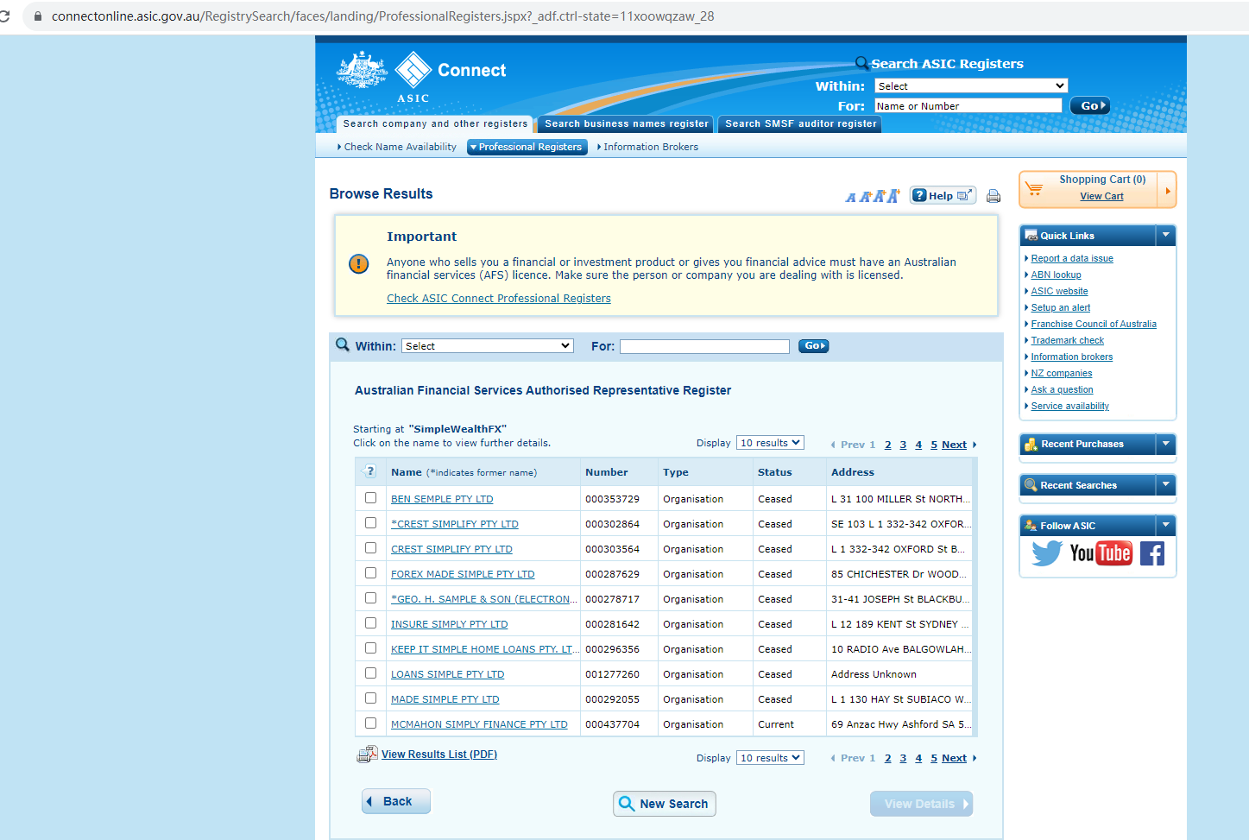The image size is (1249, 840).
Task: Switch to Search business names register tab
Action: [626, 124]
